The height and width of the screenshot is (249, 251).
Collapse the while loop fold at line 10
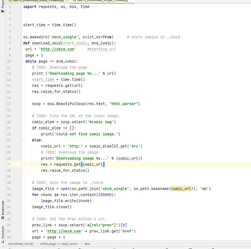click(22, 61)
